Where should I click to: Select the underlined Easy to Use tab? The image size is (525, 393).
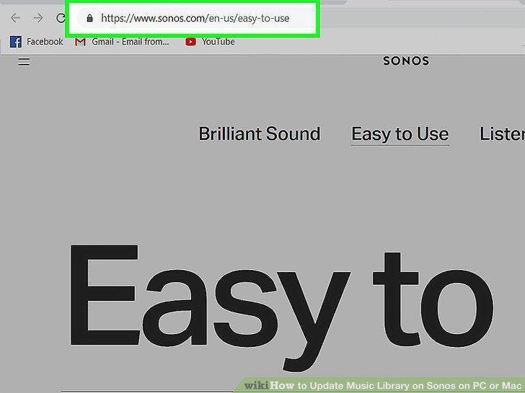tap(400, 135)
